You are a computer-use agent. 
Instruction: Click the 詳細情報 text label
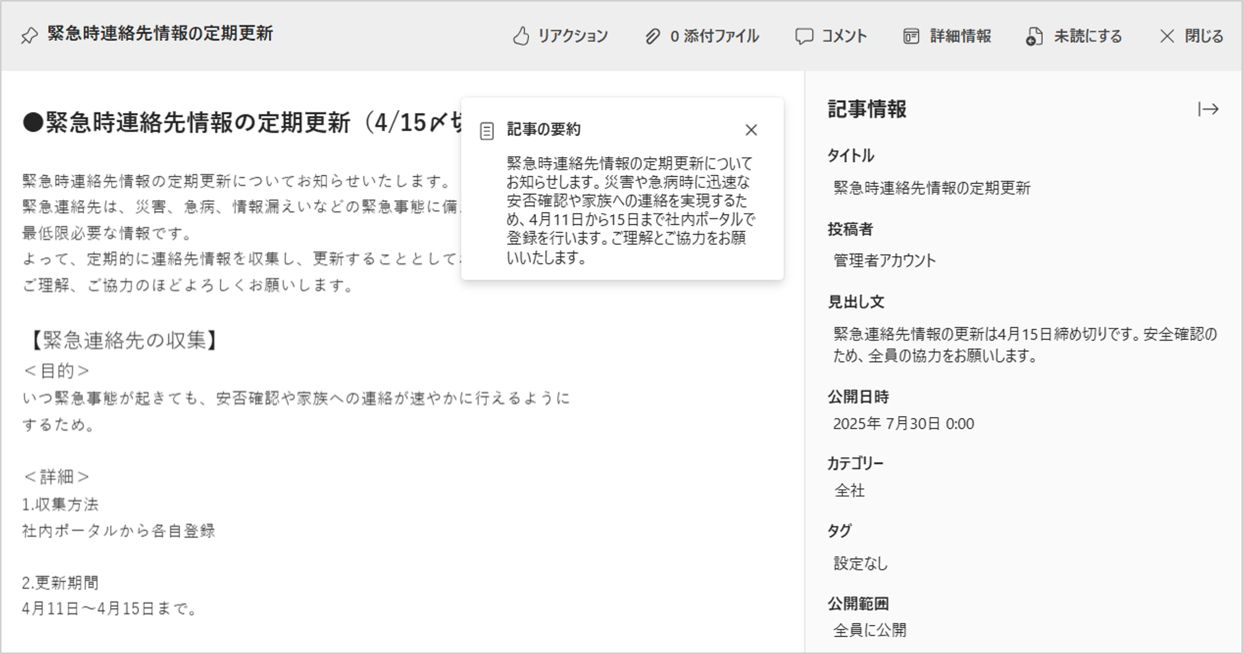tap(960, 36)
